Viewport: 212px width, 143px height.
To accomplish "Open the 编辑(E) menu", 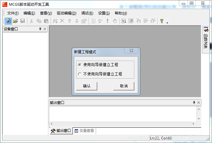I will pos(29,13).
